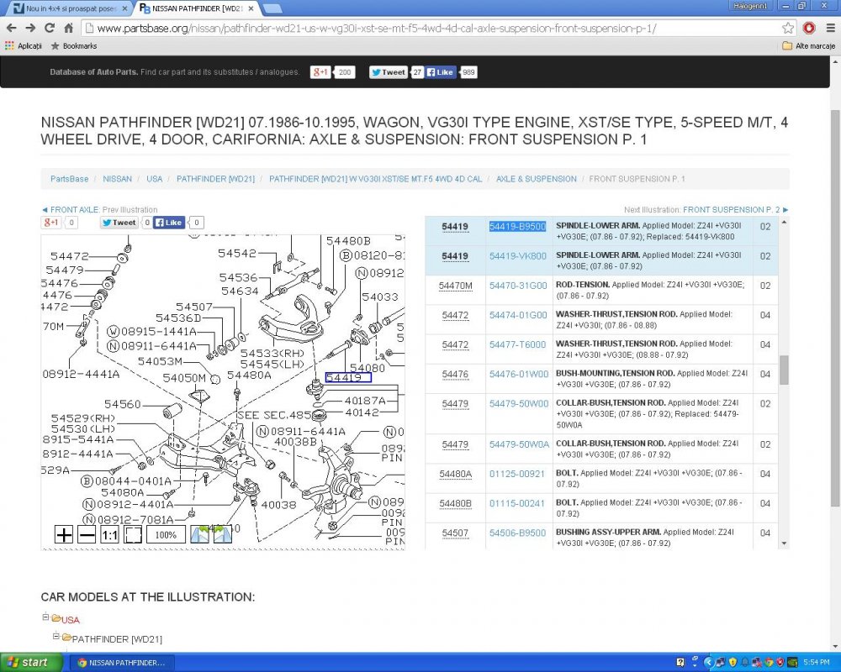Rotate the diagram counter-clockwise icon
The height and width of the screenshot is (672, 841).
pos(199,534)
